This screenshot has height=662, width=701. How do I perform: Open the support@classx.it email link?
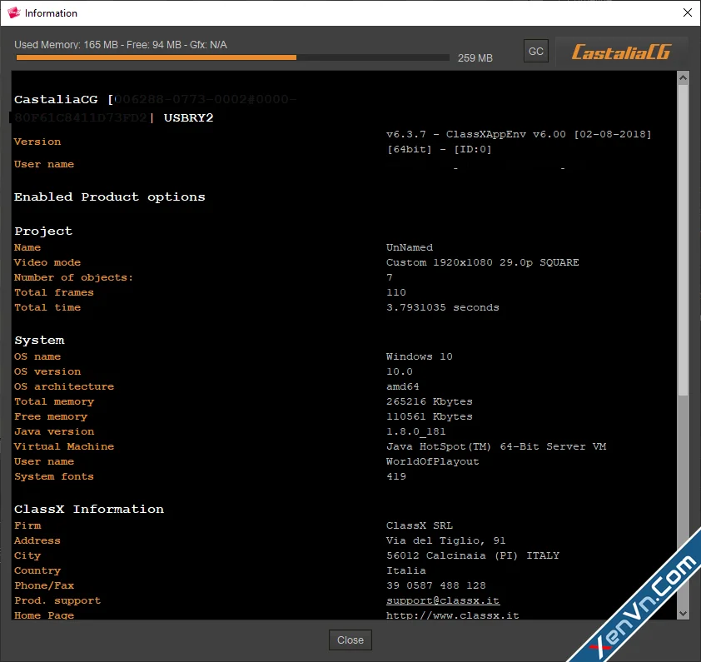click(x=443, y=600)
